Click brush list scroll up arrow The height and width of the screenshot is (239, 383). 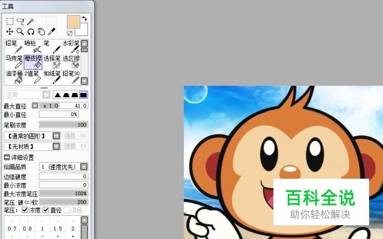tap(84, 44)
